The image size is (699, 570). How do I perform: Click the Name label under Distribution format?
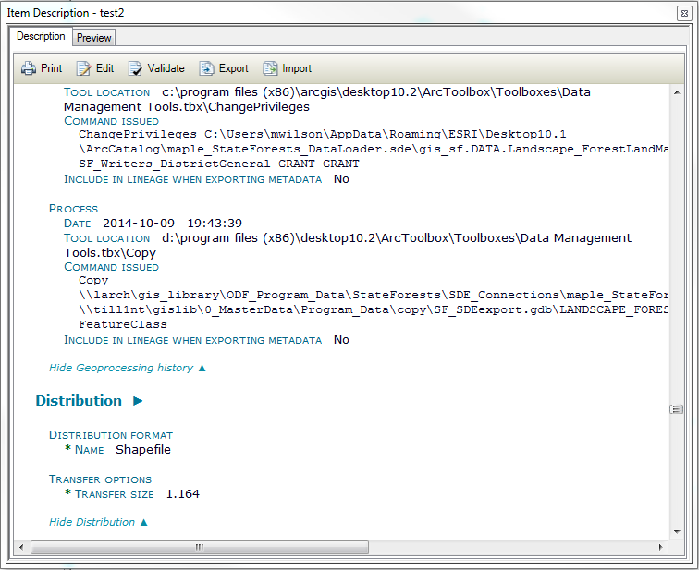(x=89, y=450)
